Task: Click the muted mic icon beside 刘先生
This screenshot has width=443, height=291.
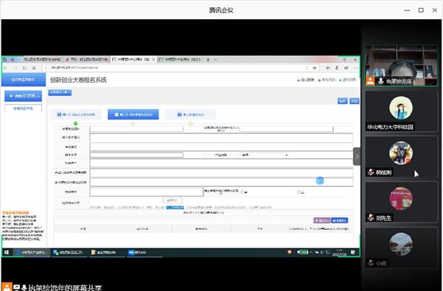Action: 371,217
